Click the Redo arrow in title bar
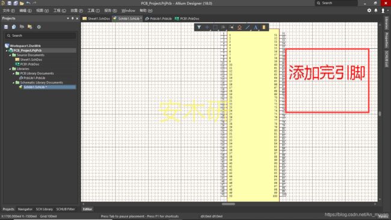 coord(34,3)
